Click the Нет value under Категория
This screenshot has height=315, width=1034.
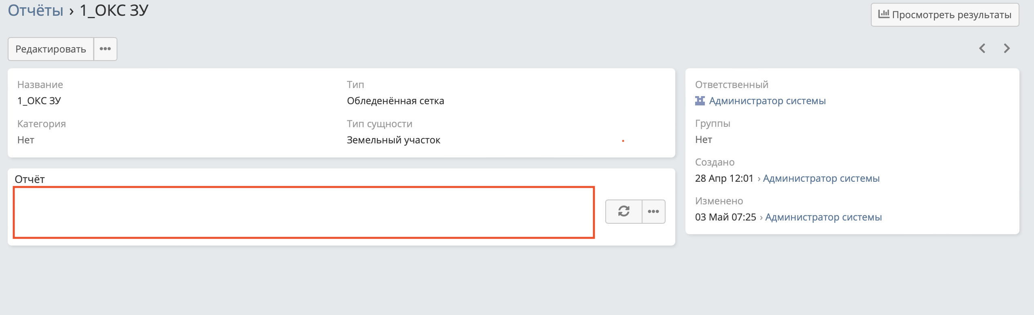(x=26, y=140)
